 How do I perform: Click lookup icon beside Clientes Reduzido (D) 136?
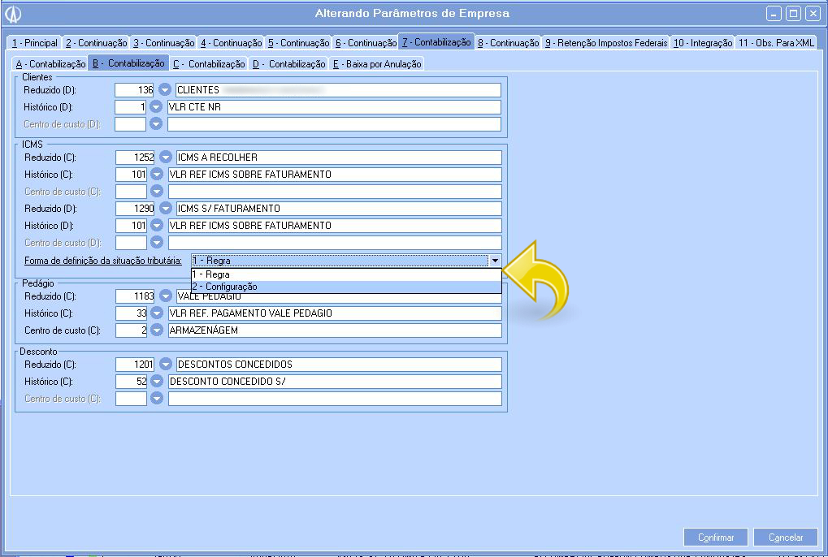(165, 90)
